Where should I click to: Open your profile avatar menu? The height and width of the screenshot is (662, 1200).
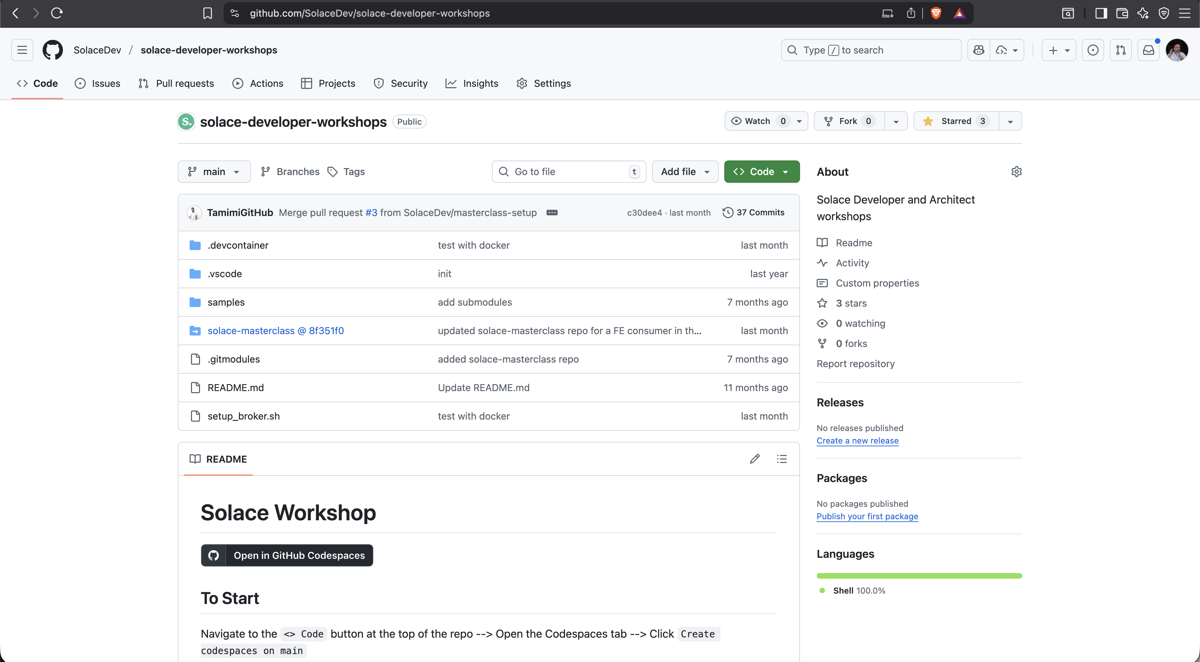tap(1177, 50)
